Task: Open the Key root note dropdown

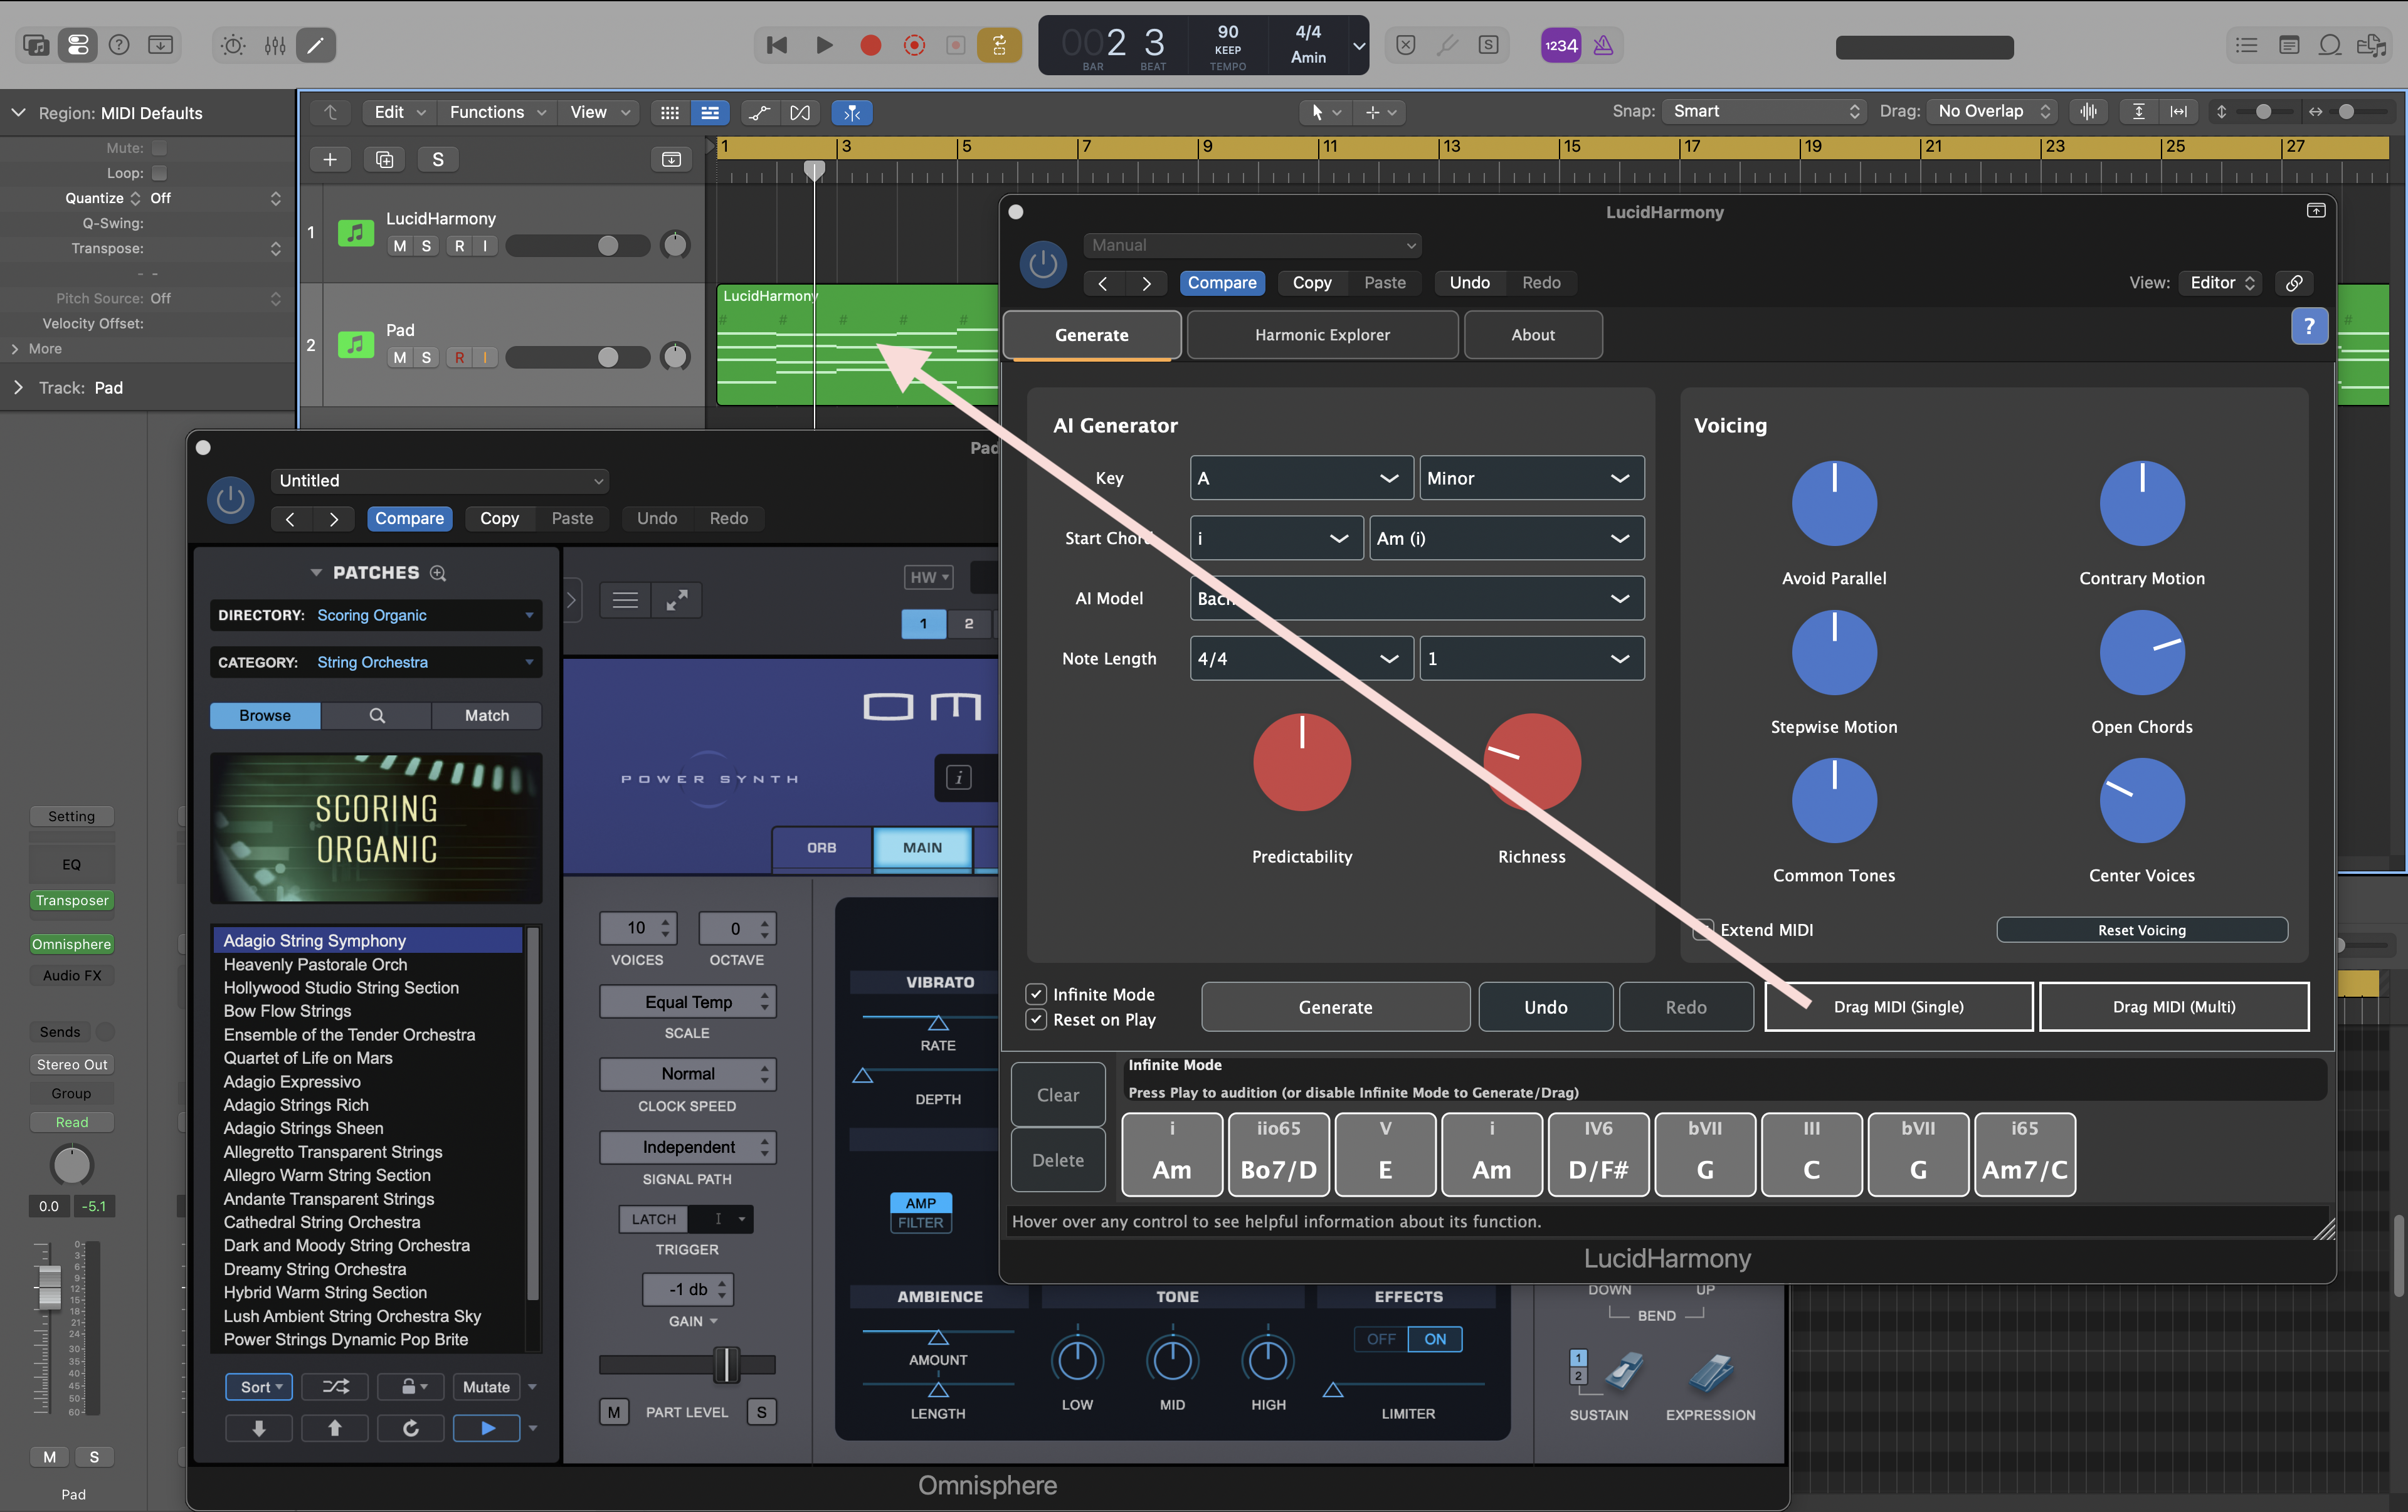Action: point(1301,478)
